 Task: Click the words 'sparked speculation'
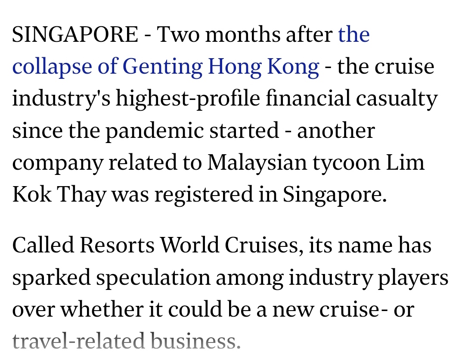(111, 278)
